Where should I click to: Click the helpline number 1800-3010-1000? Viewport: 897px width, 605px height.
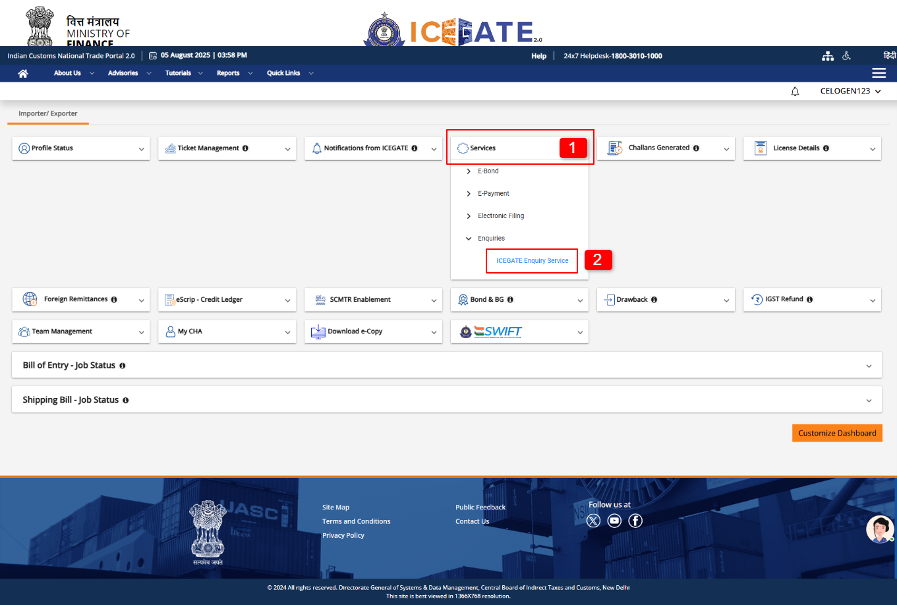click(637, 56)
